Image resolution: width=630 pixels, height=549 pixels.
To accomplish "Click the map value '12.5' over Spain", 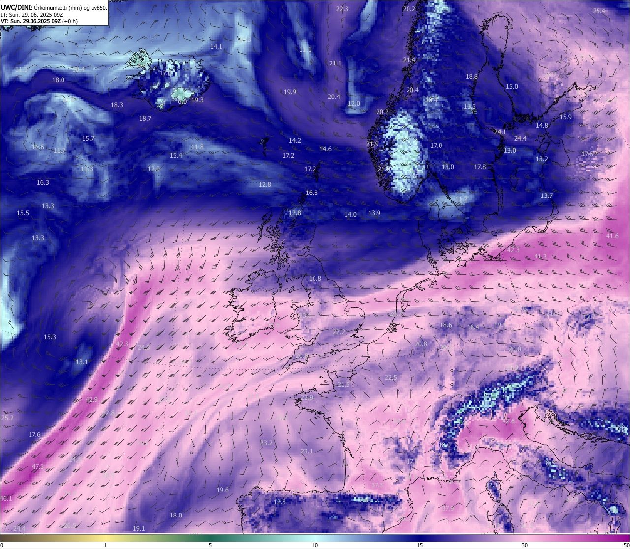I will pos(280,502).
